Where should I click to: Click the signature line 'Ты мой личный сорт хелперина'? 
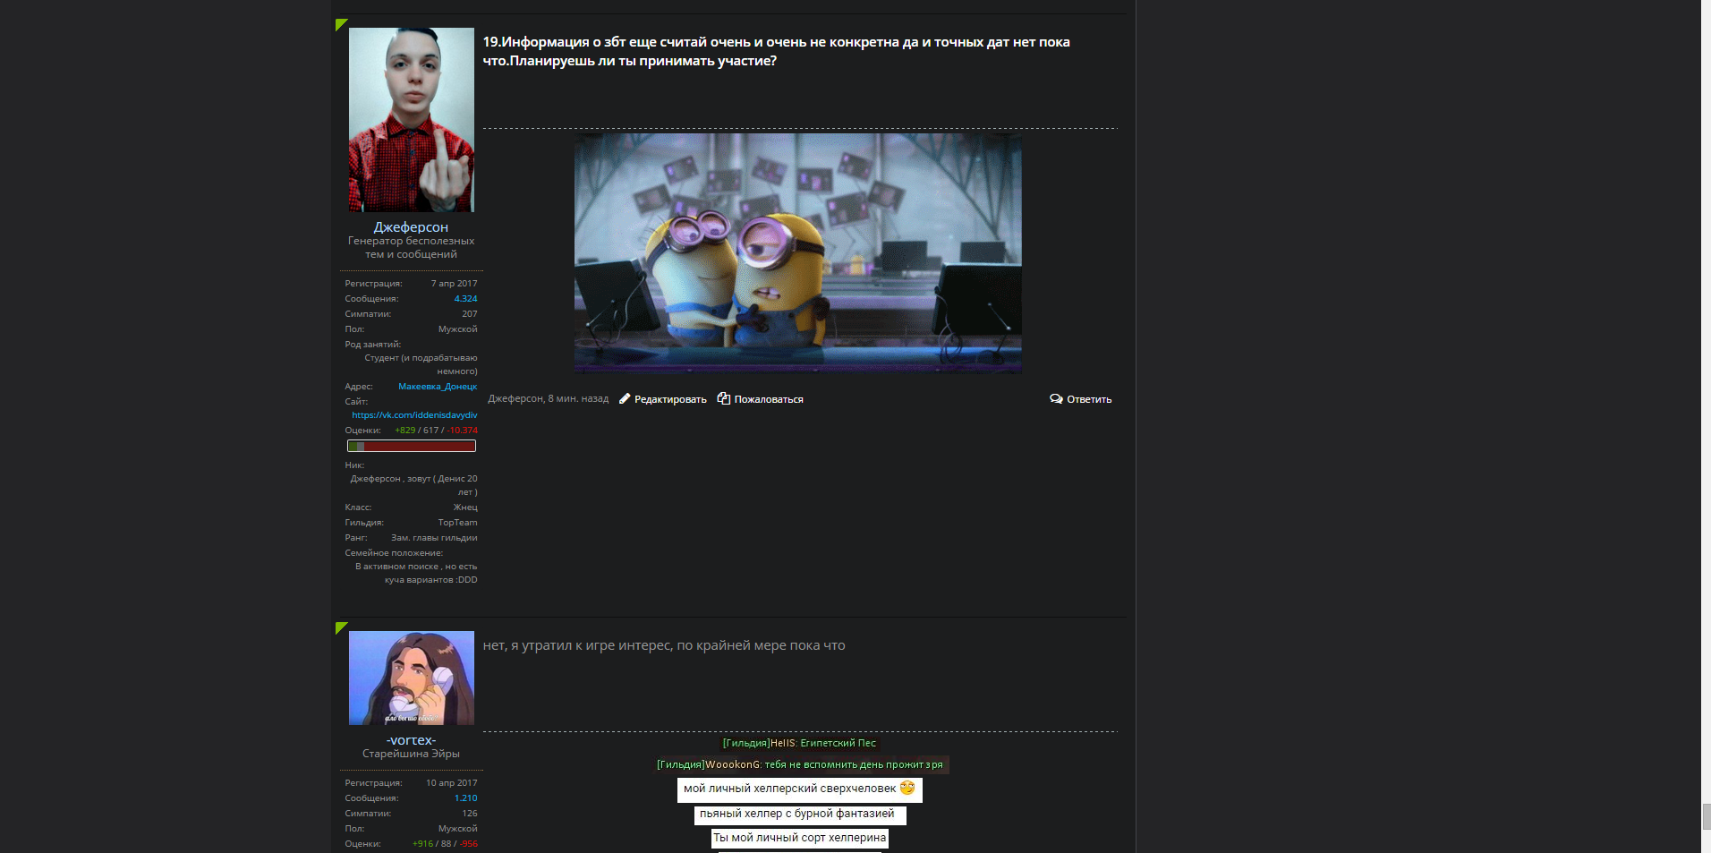800,839
